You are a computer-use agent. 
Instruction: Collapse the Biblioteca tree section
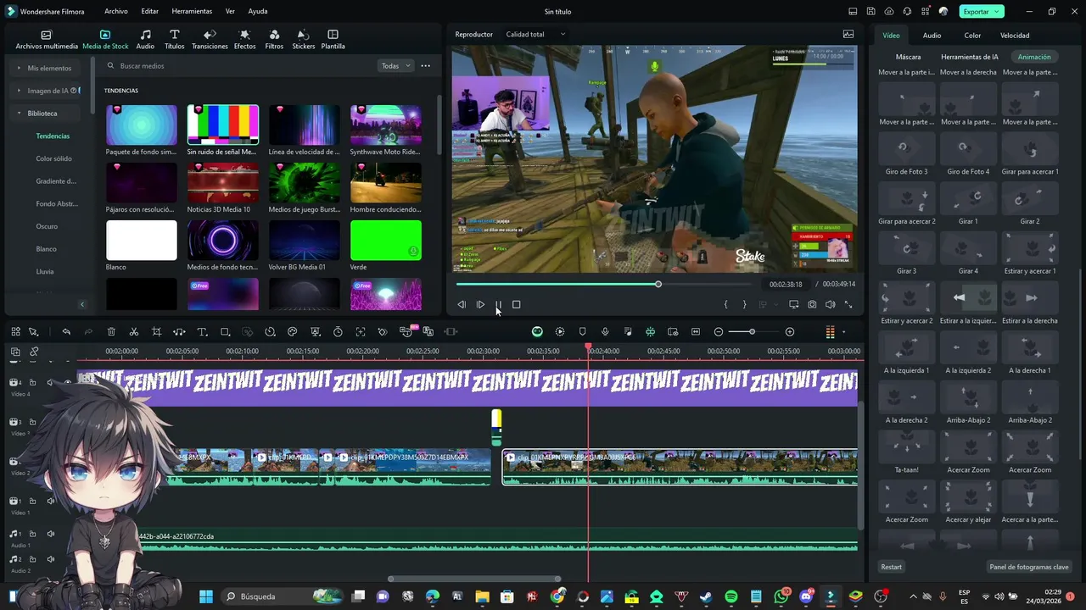(x=19, y=114)
